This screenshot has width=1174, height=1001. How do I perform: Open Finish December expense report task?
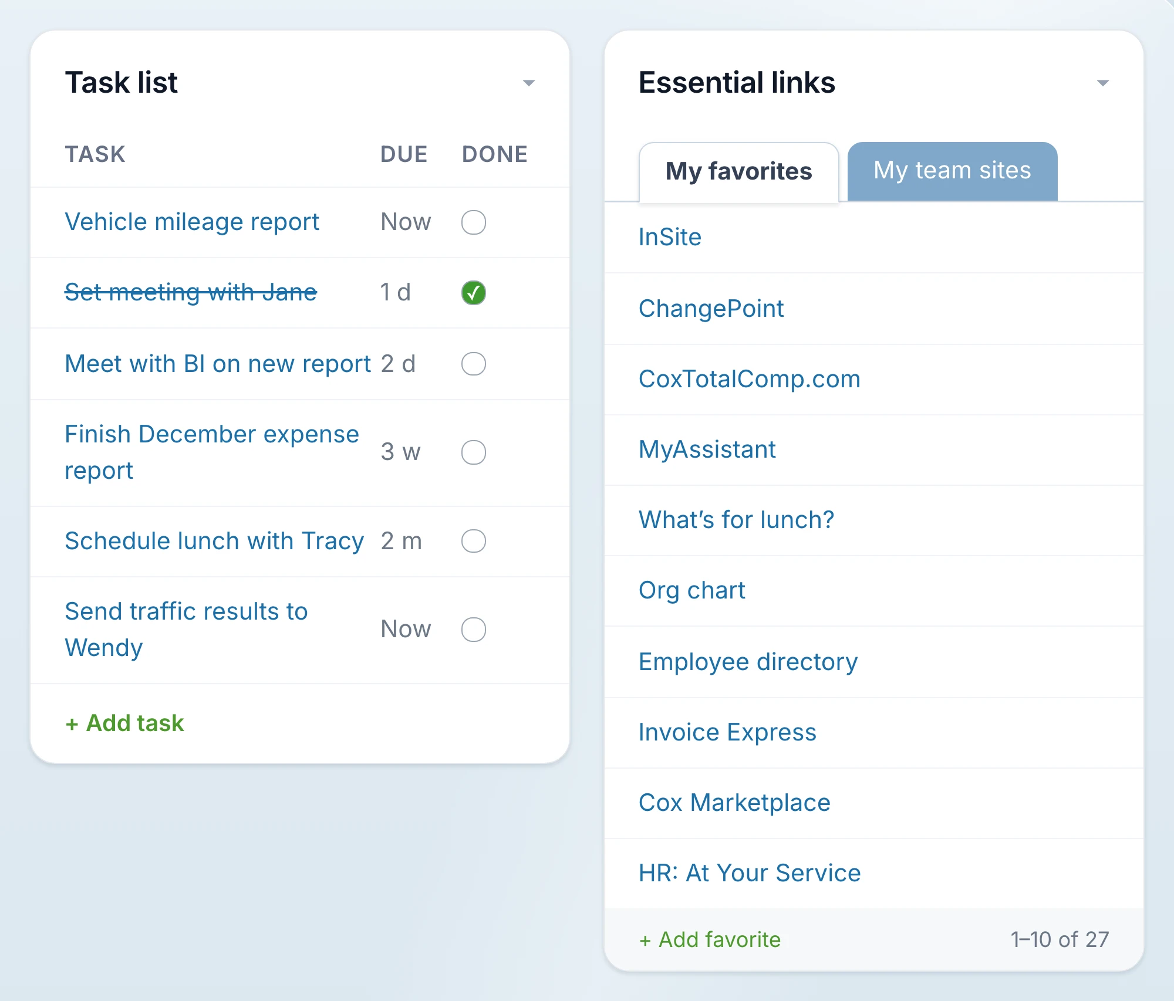212,452
